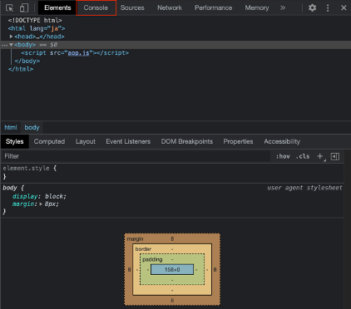
Task: Open DevTools settings gear
Action: 313,7
